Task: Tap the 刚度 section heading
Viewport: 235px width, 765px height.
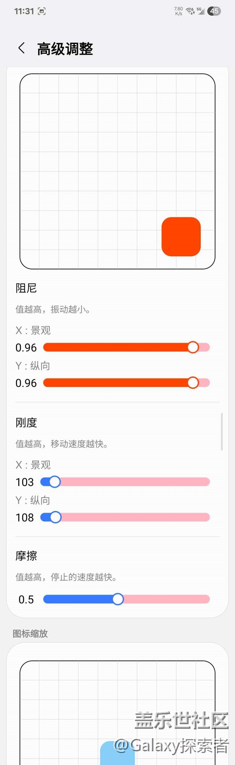Action: pos(26,422)
